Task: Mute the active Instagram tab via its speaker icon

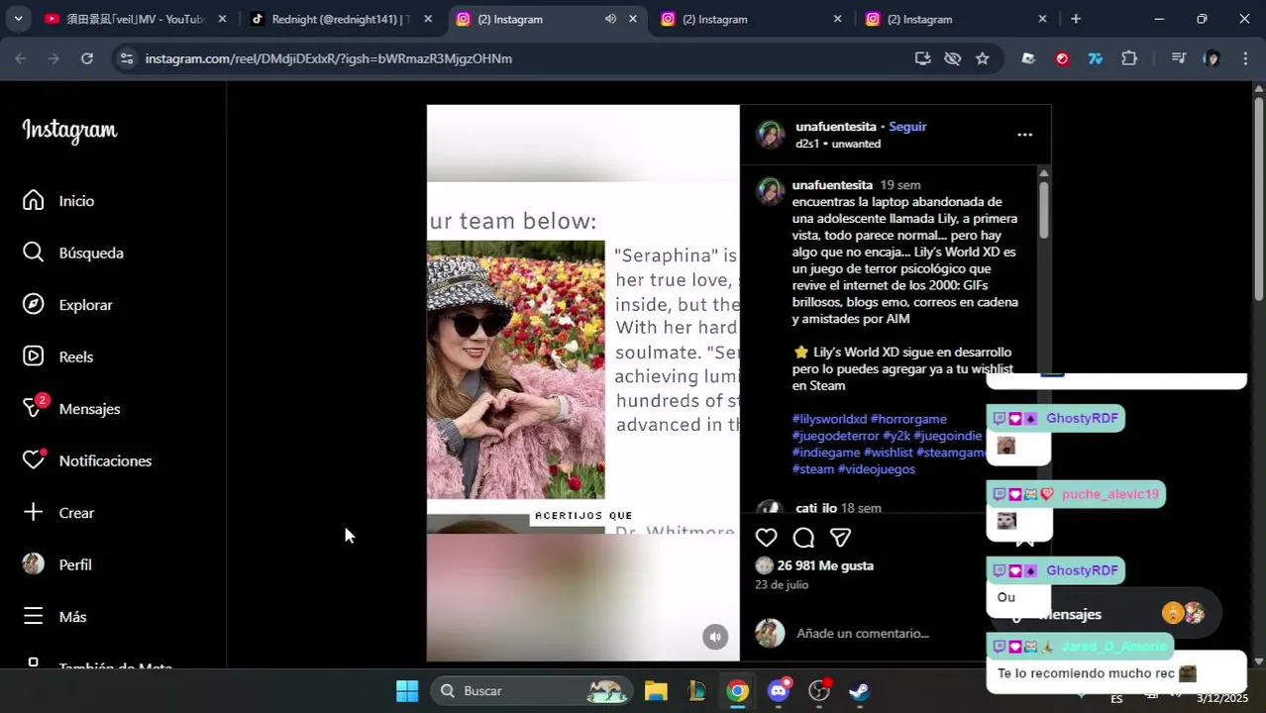Action: point(610,19)
